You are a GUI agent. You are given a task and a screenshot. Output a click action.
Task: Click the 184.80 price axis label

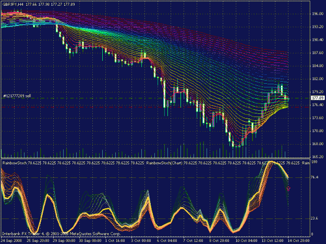coord(318,66)
